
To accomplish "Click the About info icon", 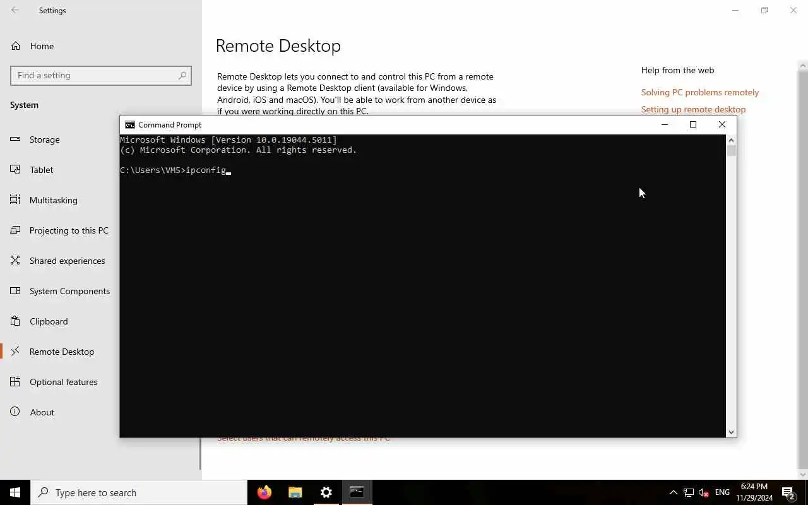I will pyautogui.click(x=15, y=412).
